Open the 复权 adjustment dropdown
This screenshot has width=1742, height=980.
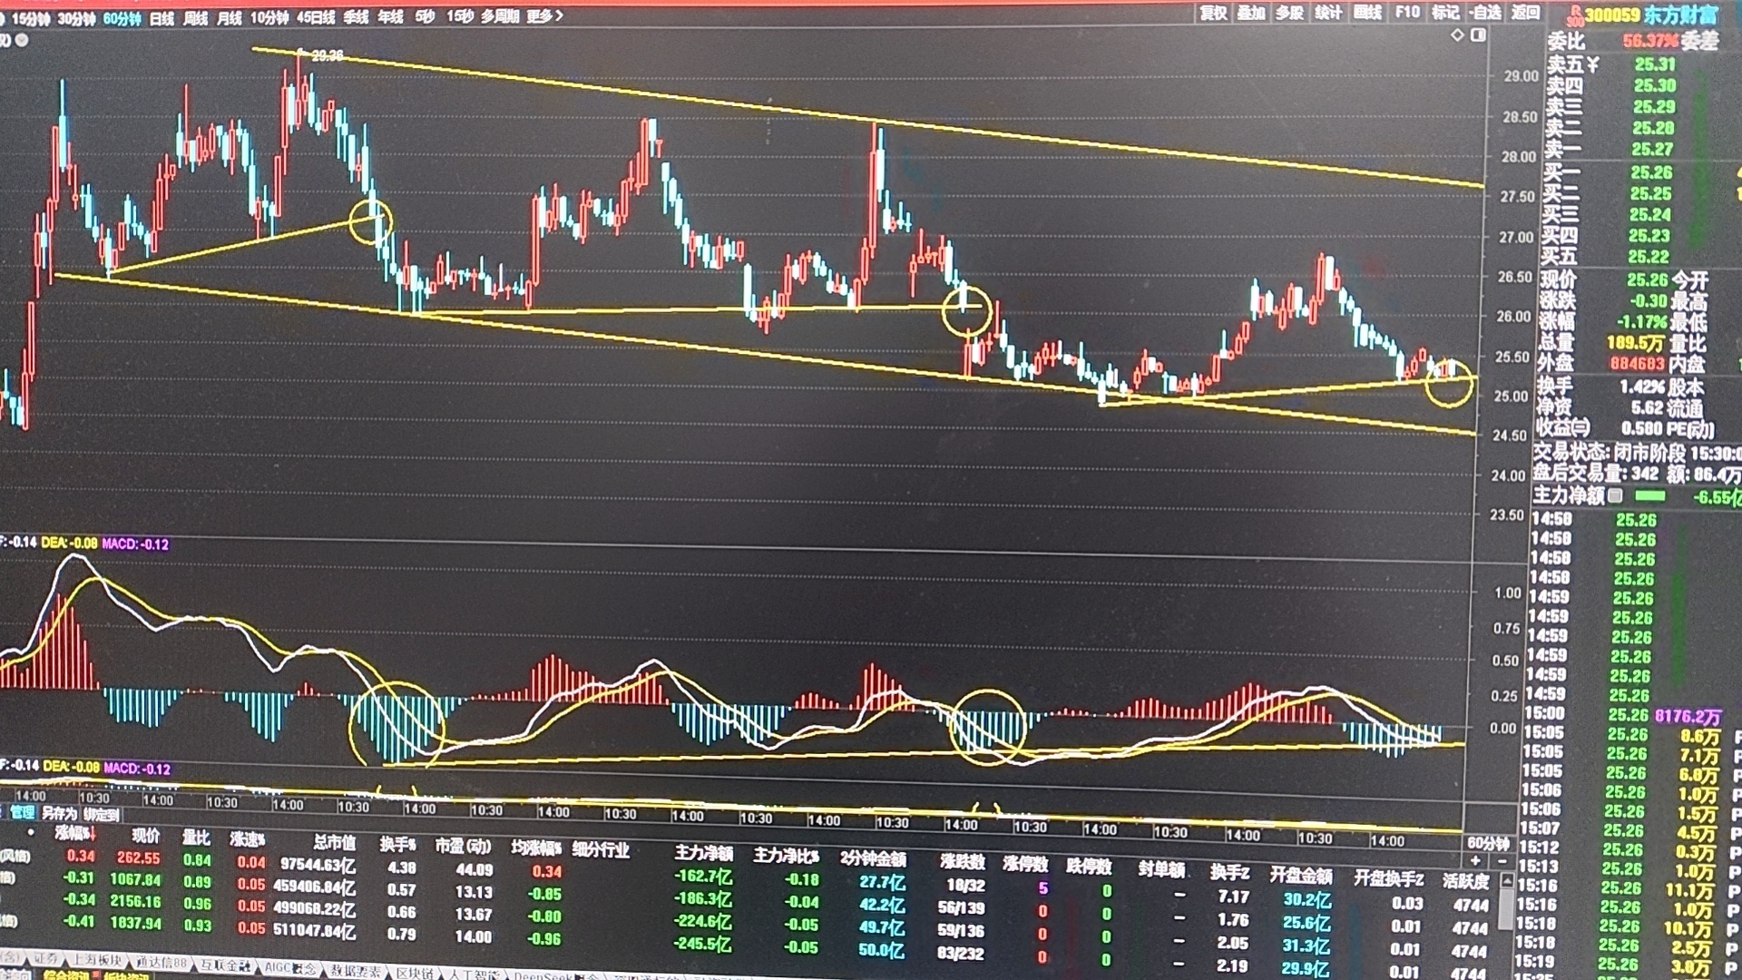[x=1213, y=13]
